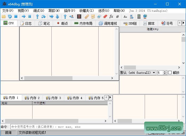Open the 插件(P) menu
Screen dimensions: 186x136
coord(70,11)
